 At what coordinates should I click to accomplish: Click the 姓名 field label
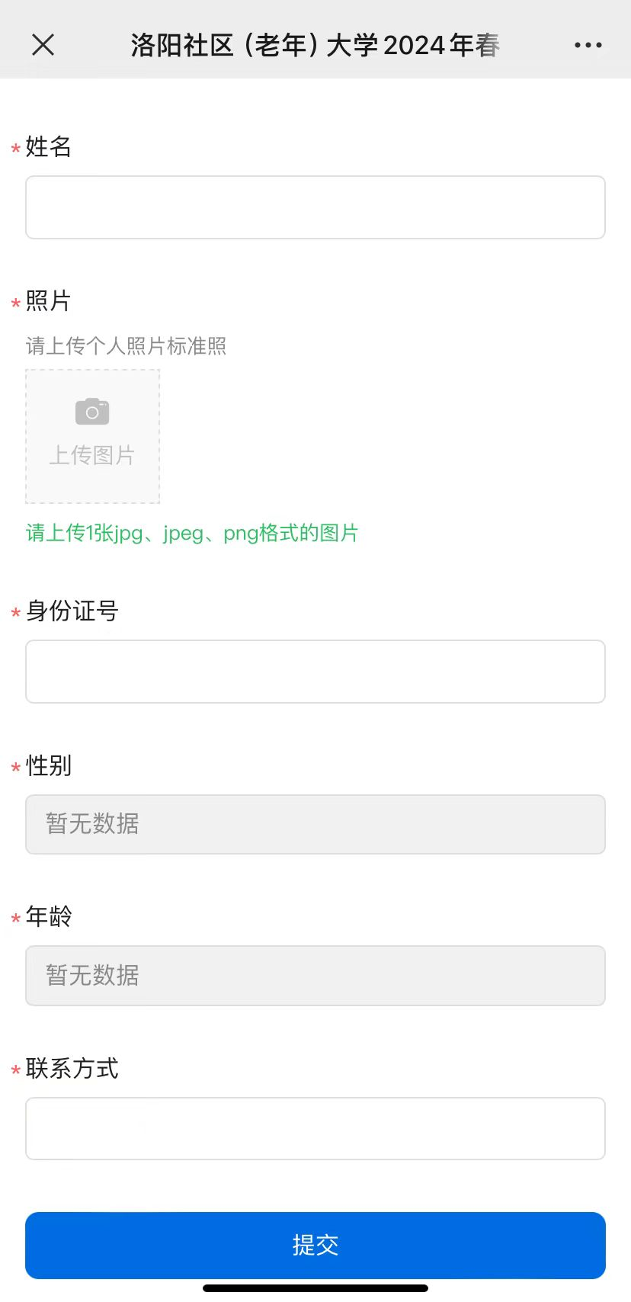click(49, 146)
